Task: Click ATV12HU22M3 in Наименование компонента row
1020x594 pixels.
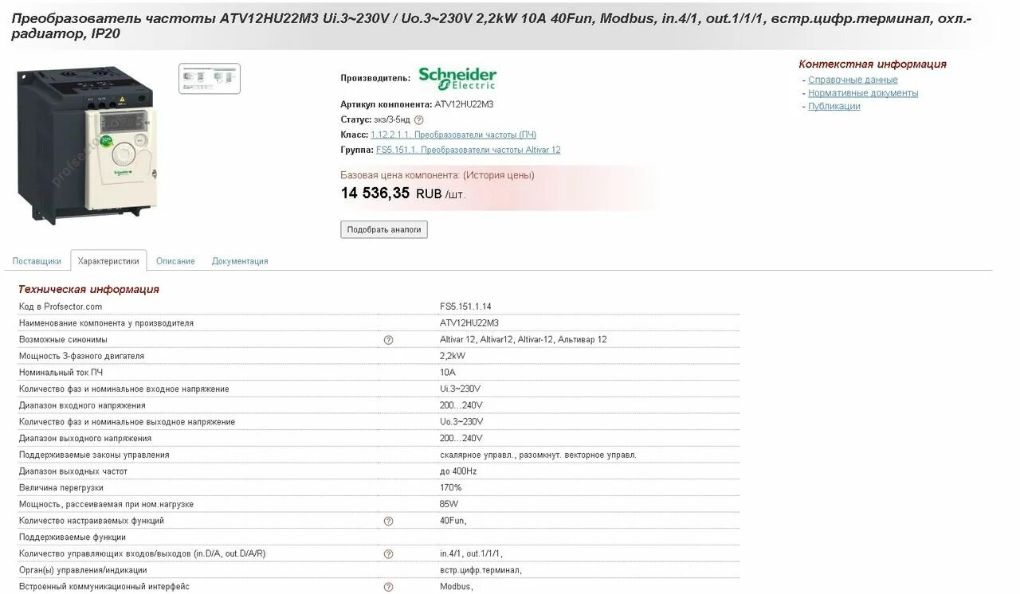Action: click(x=469, y=323)
